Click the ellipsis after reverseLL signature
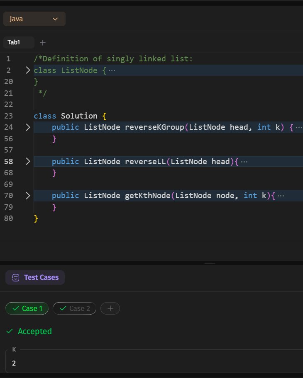The image size is (303, 378). coord(244,162)
